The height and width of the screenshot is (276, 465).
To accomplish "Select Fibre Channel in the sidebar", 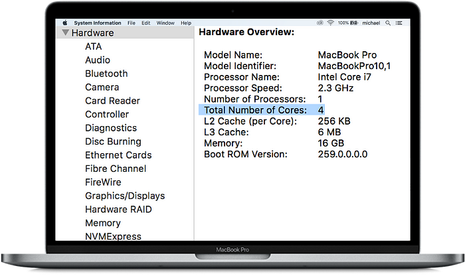I will [116, 169].
